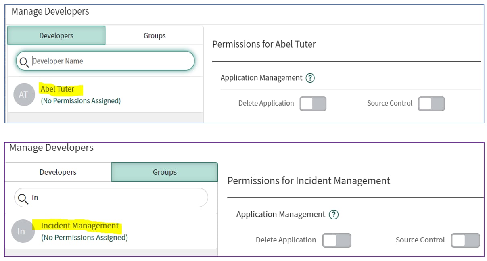Enable Delete Application for Abel Tuter

click(x=313, y=103)
